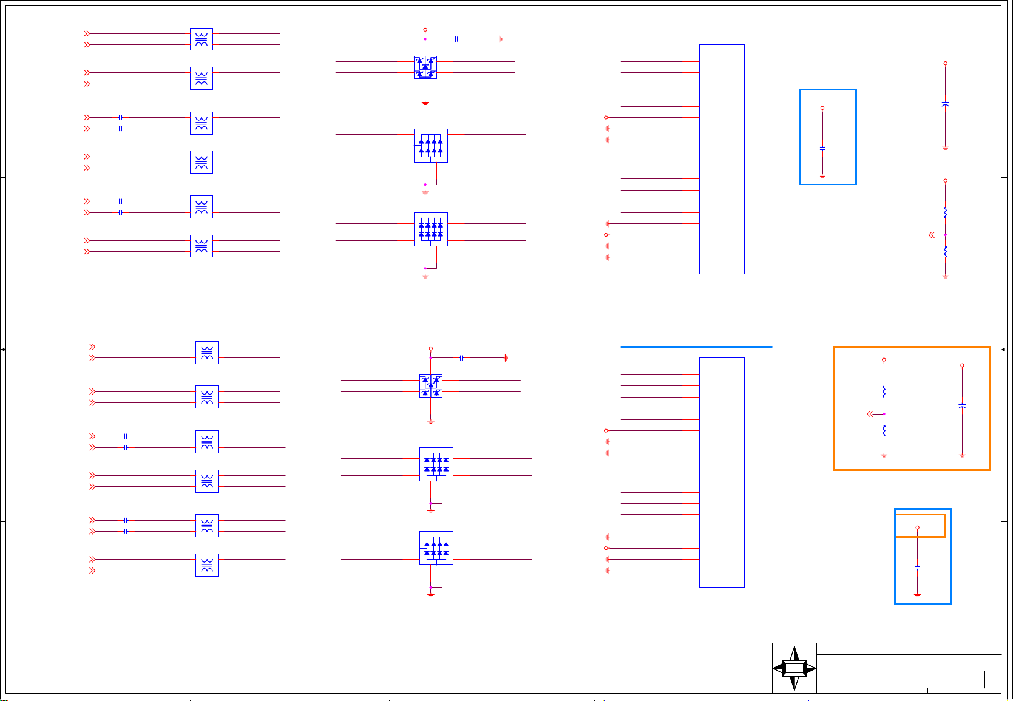
Task: Click the off-page arrow of orange-box divider
Action: pos(870,414)
